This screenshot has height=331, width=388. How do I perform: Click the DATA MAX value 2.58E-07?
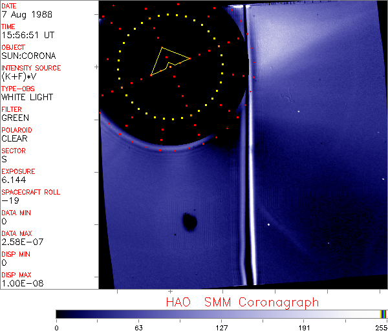pyautogui.click(x=21, y=242)
